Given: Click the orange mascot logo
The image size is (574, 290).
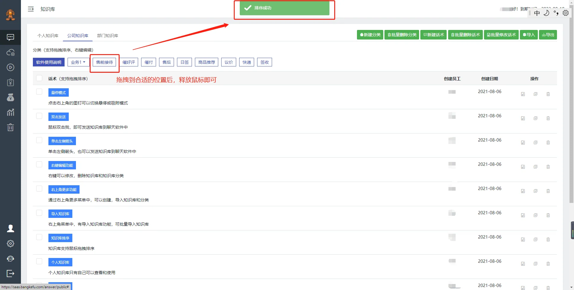Looking at the screenshot, I should tap(10, 15).
